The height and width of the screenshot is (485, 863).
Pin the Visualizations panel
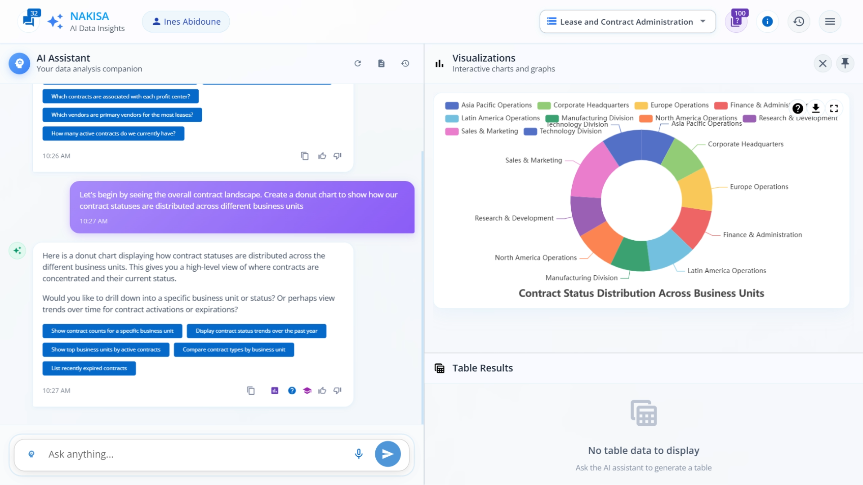click(x=846, y=63)
